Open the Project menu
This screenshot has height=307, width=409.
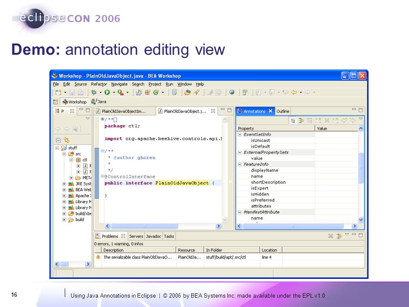(x=155, y=84)
